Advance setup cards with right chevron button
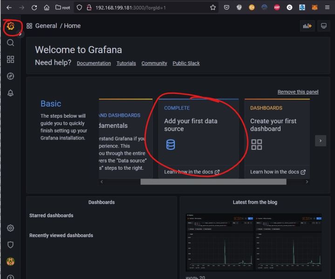The image size is (335, 279). point(321,140)
